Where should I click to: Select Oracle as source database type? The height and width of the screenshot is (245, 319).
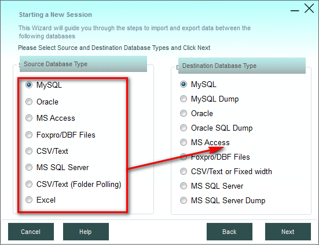29,102
